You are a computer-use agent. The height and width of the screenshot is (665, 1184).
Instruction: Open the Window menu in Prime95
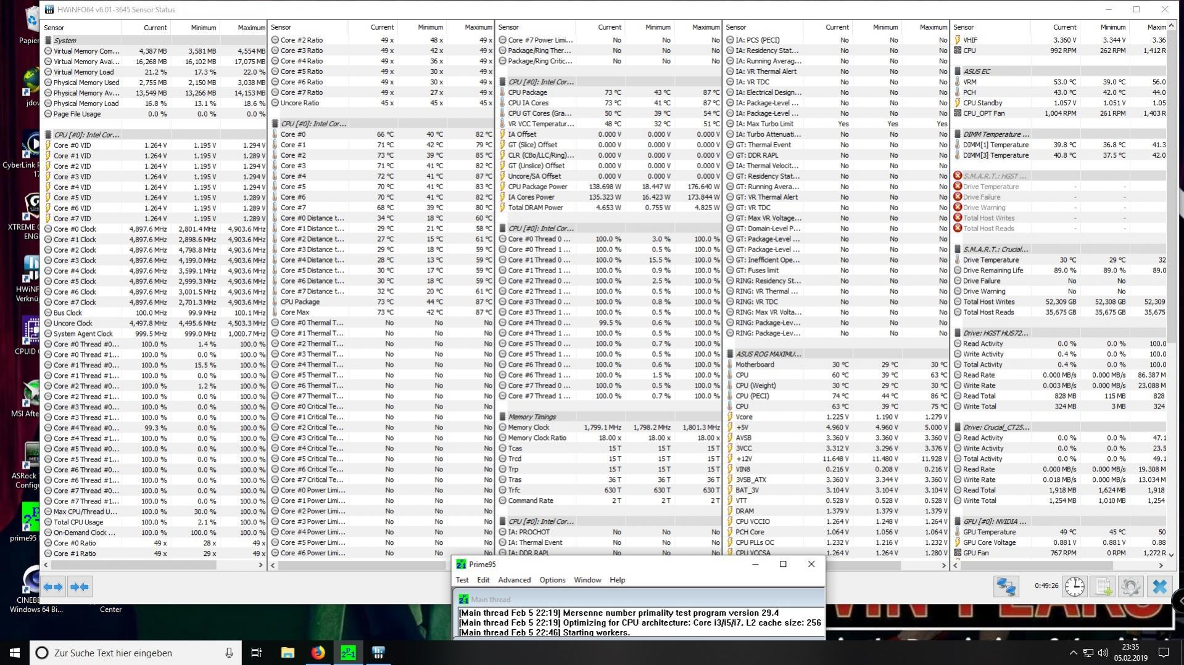tap(587, 580)
